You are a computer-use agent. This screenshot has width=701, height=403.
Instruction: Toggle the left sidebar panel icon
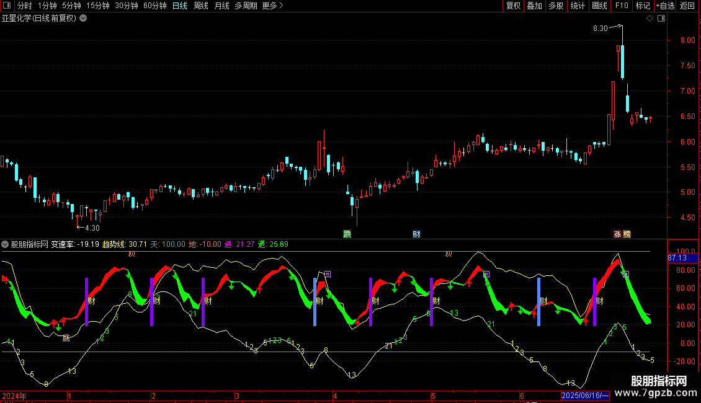tap(7, 6)
